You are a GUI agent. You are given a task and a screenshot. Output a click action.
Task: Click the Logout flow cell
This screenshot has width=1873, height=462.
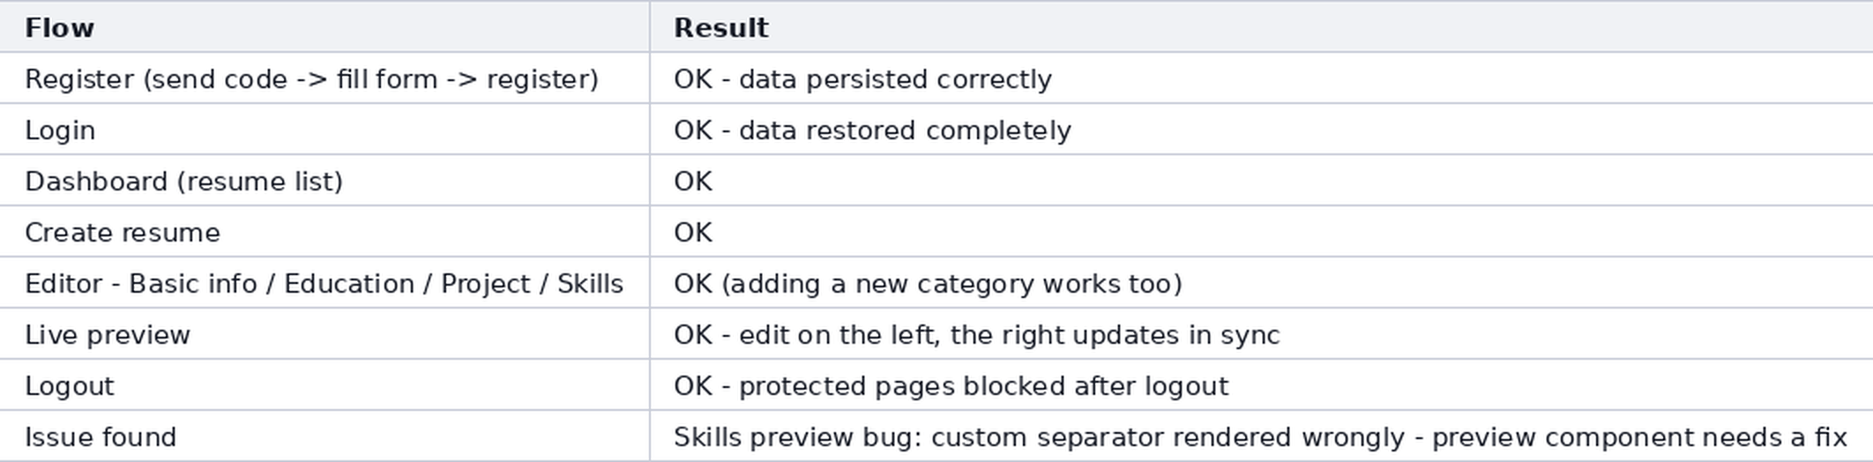325,385
